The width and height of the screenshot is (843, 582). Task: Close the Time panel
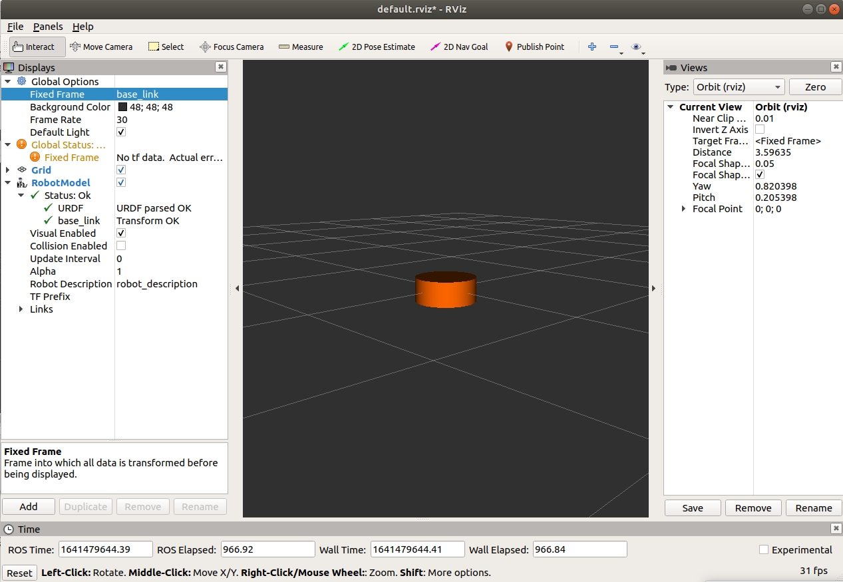(836, 528)
